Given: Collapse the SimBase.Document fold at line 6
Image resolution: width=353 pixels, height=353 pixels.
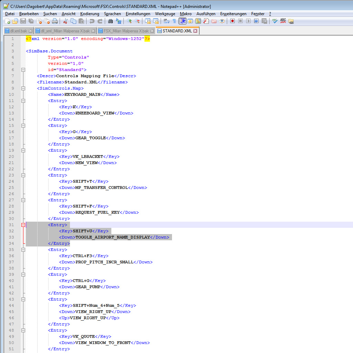Looking at the screenshot, I should [x=23, y=70].
